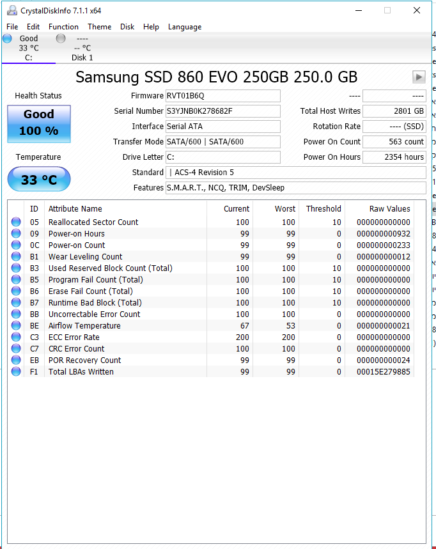Open the Edit menu
Viewport: 436px width, 549px height.
(33, 27)
